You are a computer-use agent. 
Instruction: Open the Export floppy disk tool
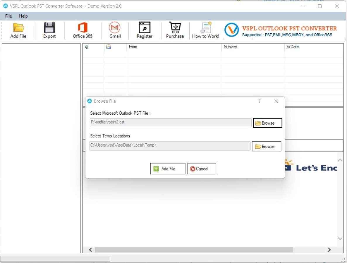coord(49,30)
